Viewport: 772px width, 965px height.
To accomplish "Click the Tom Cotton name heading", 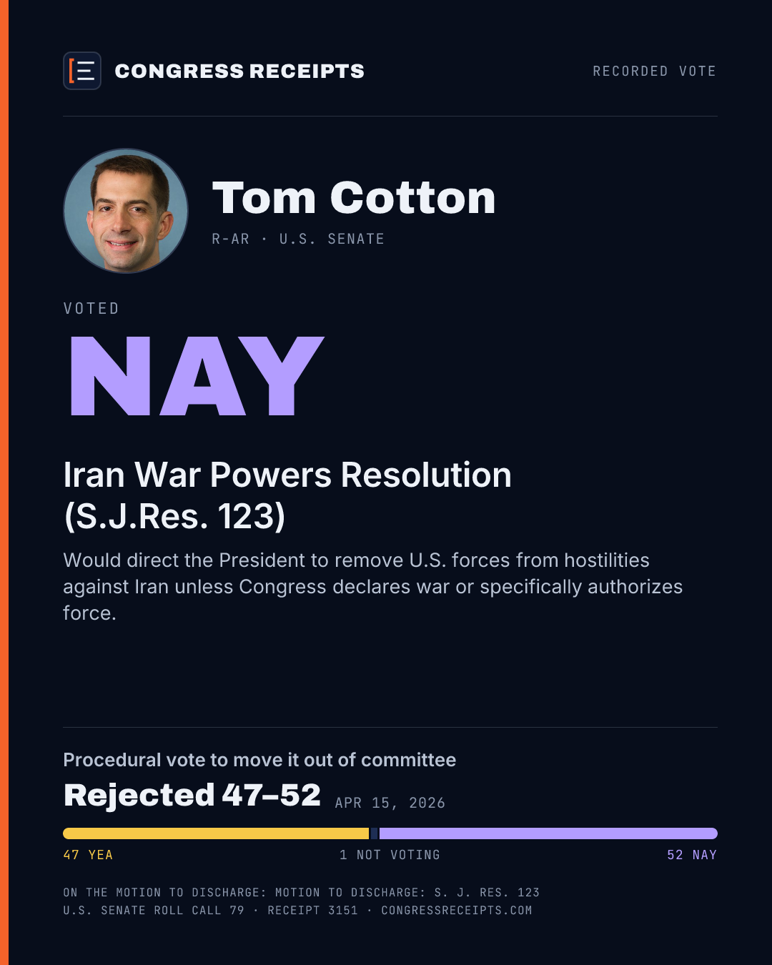I will tap(354, 197).
